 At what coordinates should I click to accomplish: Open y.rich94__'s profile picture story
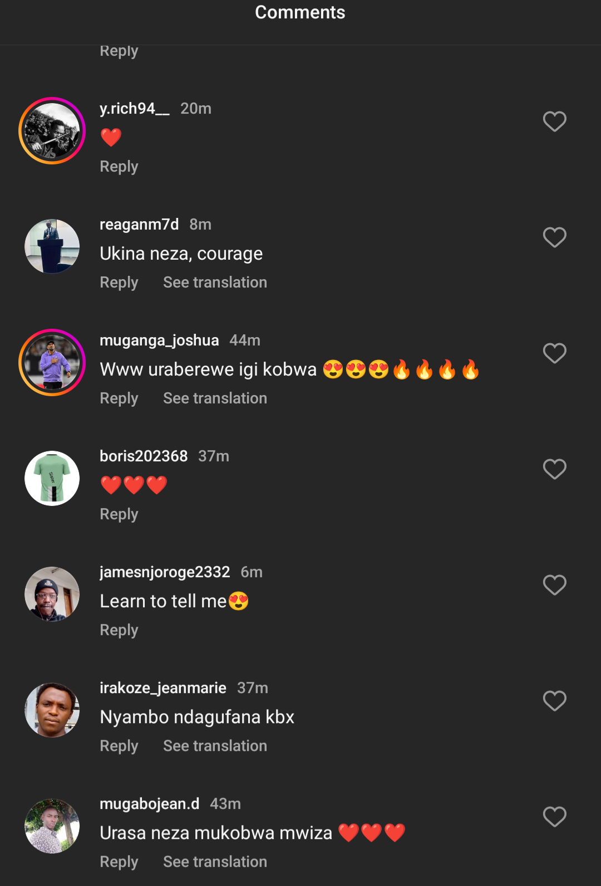[x=52, y=131]
